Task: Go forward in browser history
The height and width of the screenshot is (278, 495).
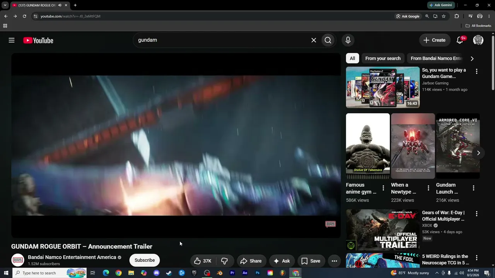Action: coord(15,16)
